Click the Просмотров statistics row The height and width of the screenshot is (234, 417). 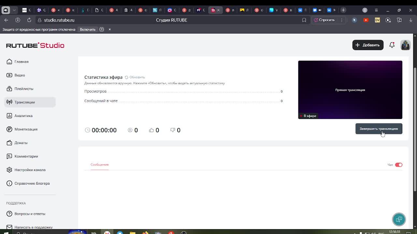point(183,91)
